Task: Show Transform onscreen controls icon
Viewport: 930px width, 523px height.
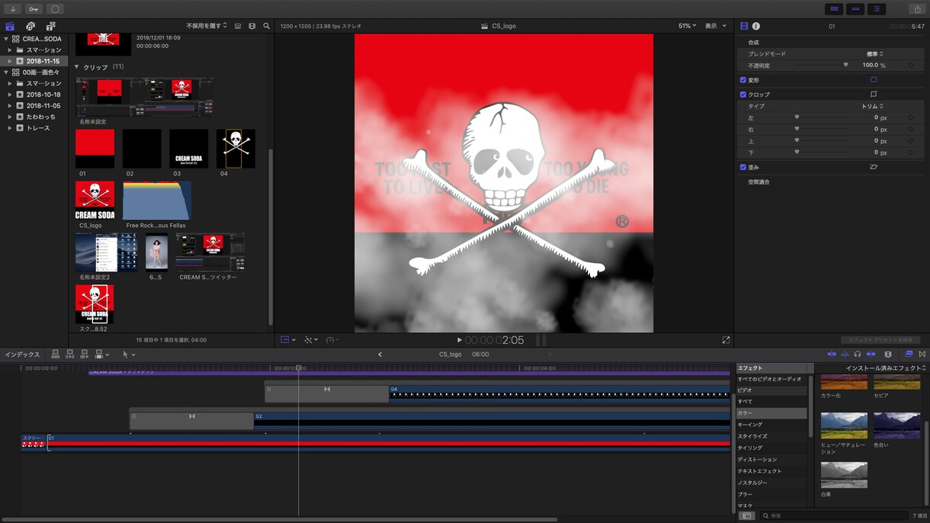Action: tap(874, 79)
